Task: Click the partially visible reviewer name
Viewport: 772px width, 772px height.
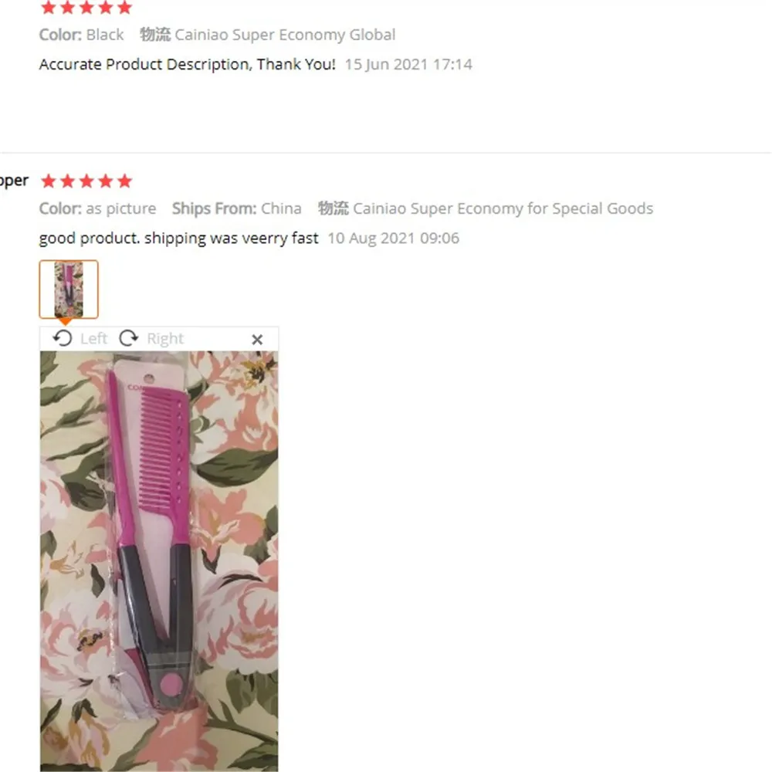Action: point(14,181)
